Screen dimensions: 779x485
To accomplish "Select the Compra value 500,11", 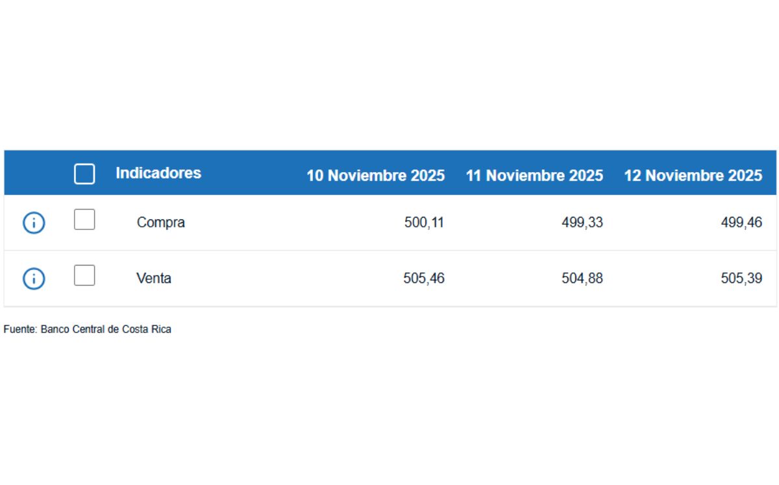I will 424,222.
